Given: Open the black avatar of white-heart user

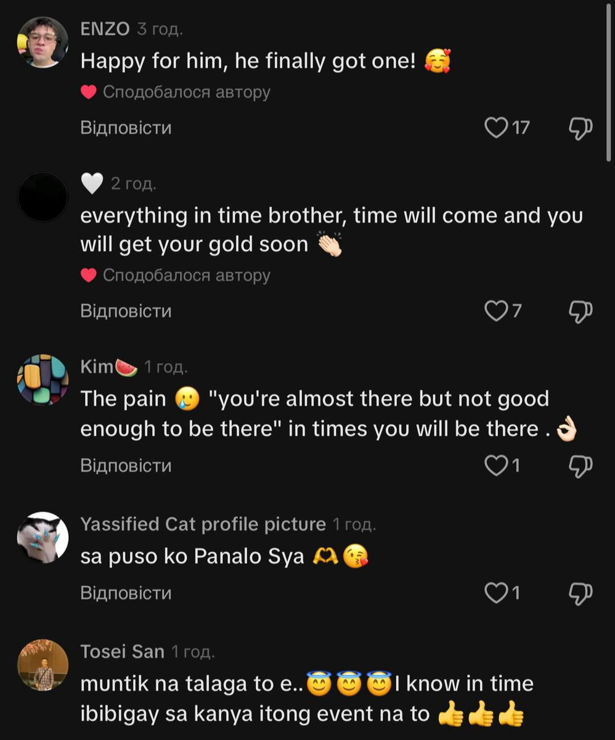Looking at the screenshot, I should [x=43, y=197].
